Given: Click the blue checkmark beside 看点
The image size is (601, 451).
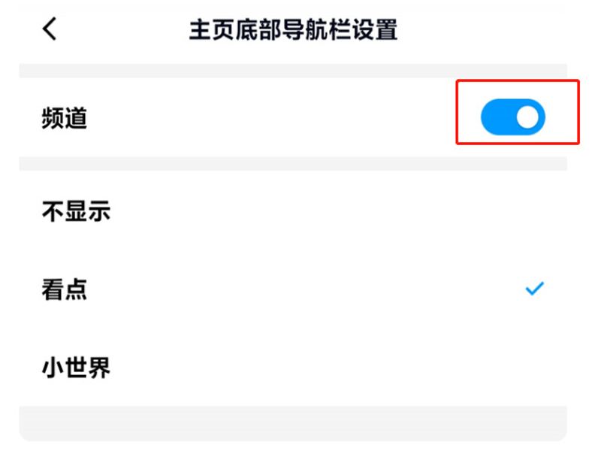Looking at the screenshot, I should (x=534, y=289).
